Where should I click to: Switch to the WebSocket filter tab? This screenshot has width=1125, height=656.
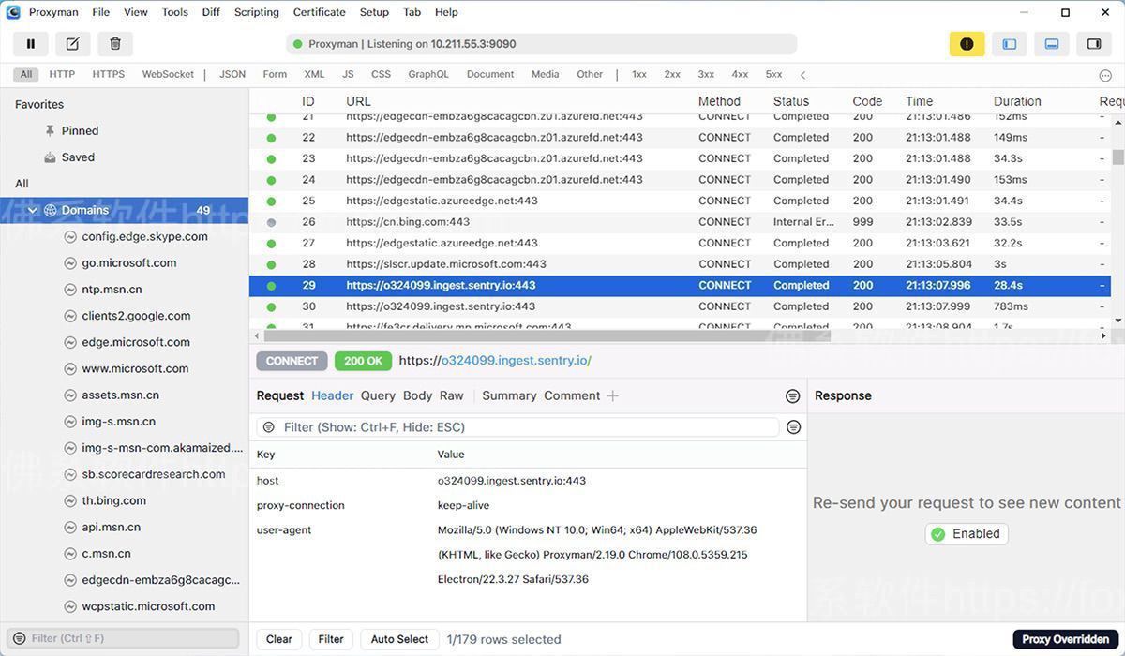tap(168, 74)
